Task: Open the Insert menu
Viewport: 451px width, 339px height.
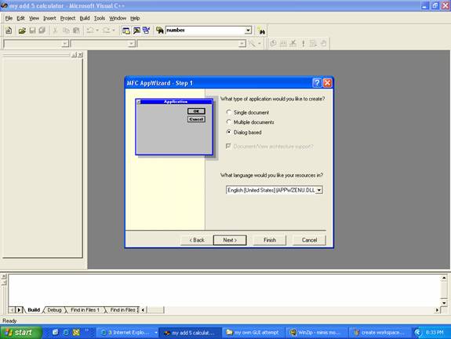Action: 49,18
